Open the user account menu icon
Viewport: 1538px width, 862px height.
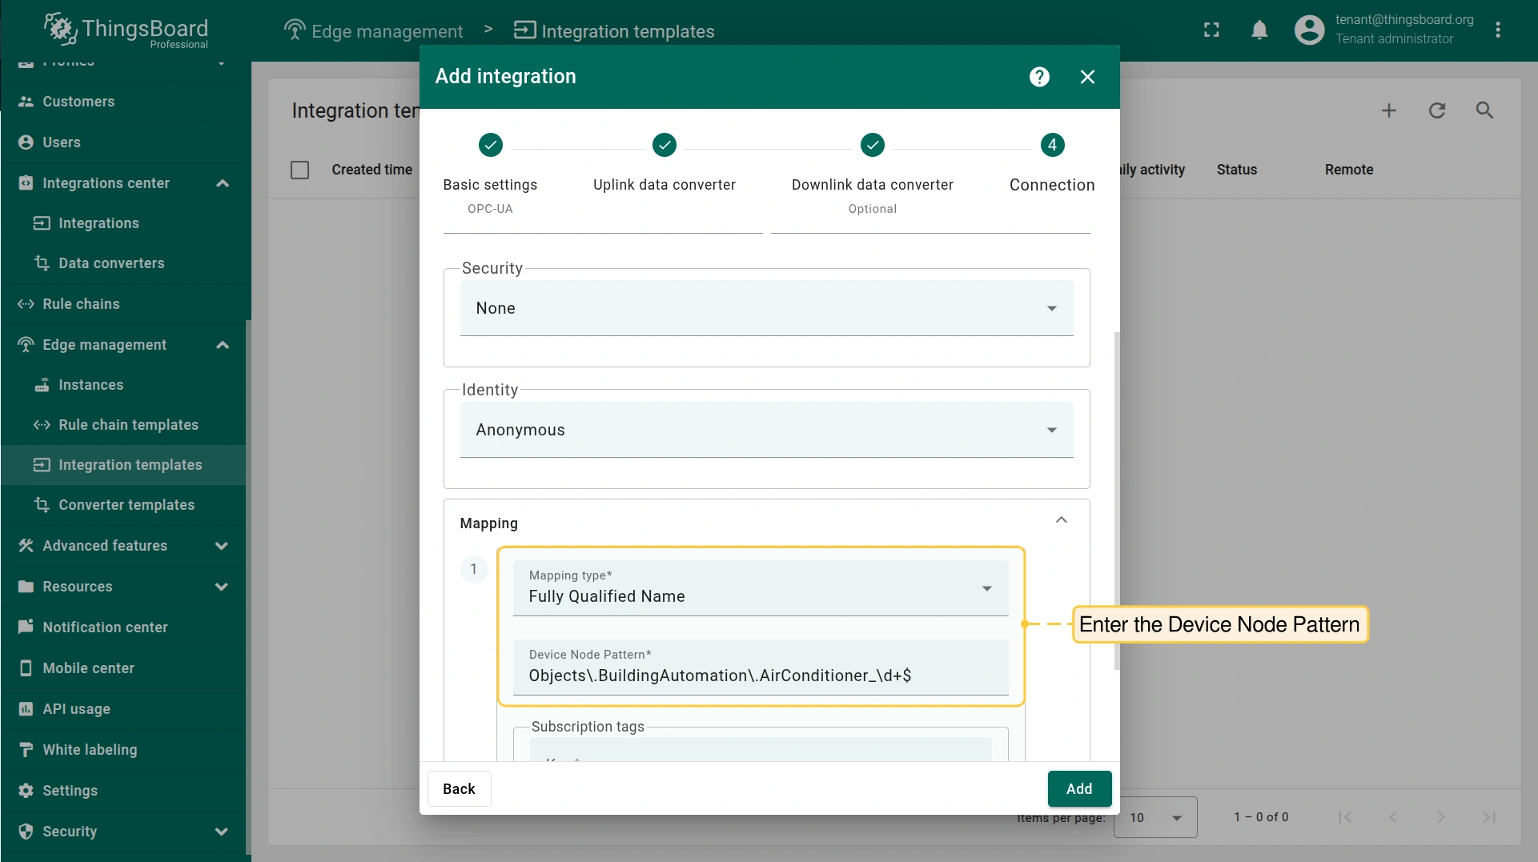pos(1309,30)
